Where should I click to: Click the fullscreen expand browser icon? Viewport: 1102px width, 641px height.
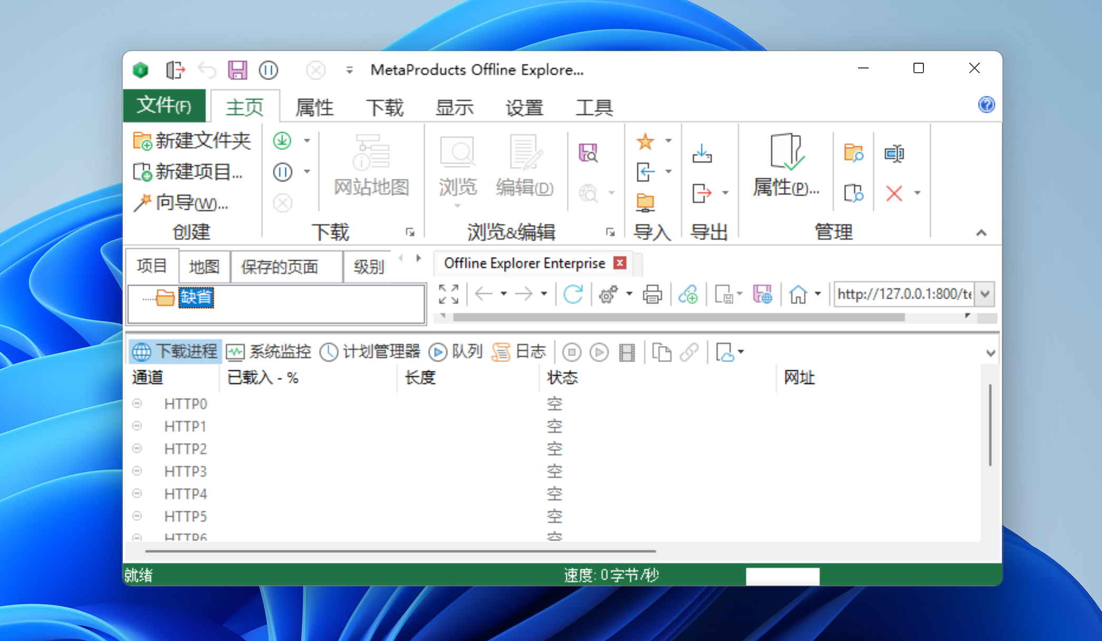[448, 294]
